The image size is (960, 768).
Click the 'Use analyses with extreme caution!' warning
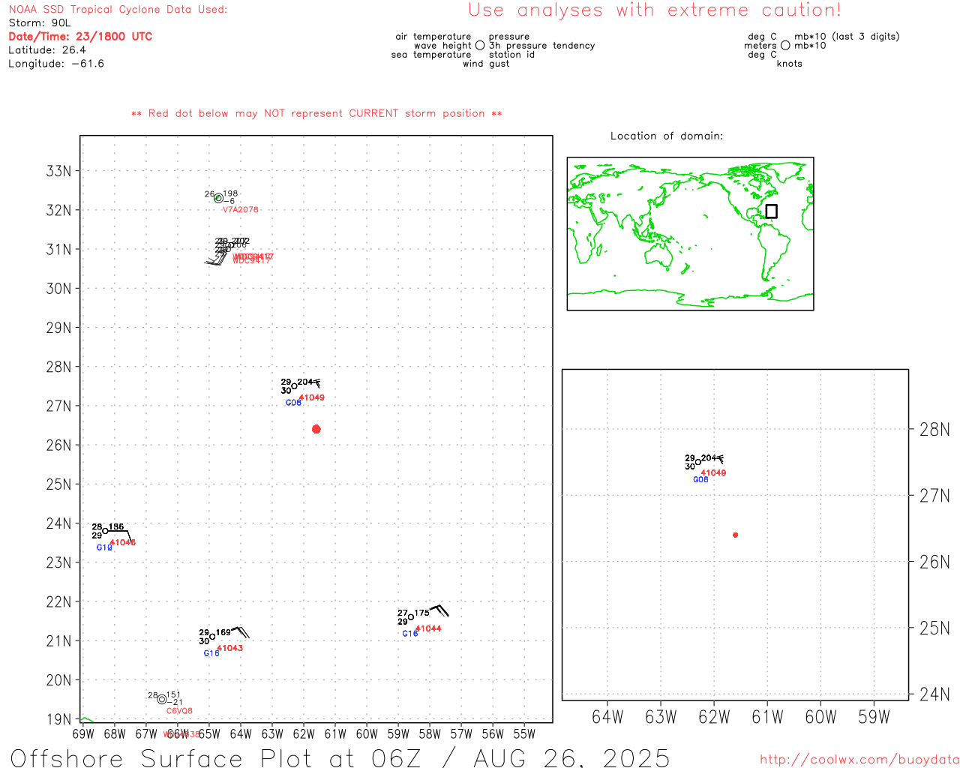pyautogui.click(x=655, y=10)
